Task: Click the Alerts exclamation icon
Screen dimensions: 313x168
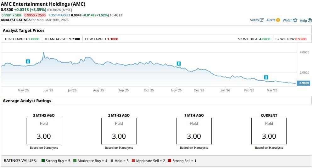Action: point(278,20)
